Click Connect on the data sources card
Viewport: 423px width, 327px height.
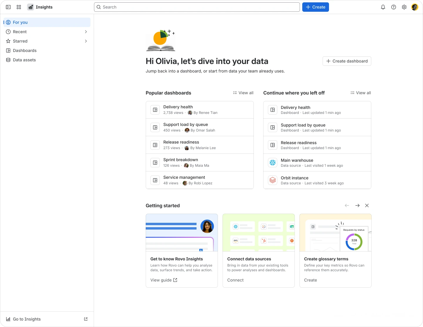(235, 280)
